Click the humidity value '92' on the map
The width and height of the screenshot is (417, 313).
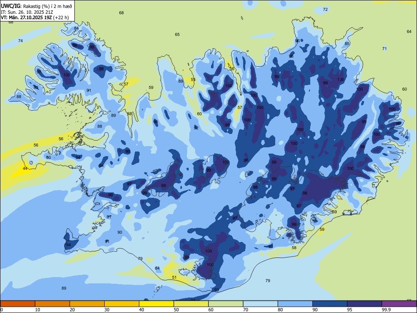tap(196, 128)
